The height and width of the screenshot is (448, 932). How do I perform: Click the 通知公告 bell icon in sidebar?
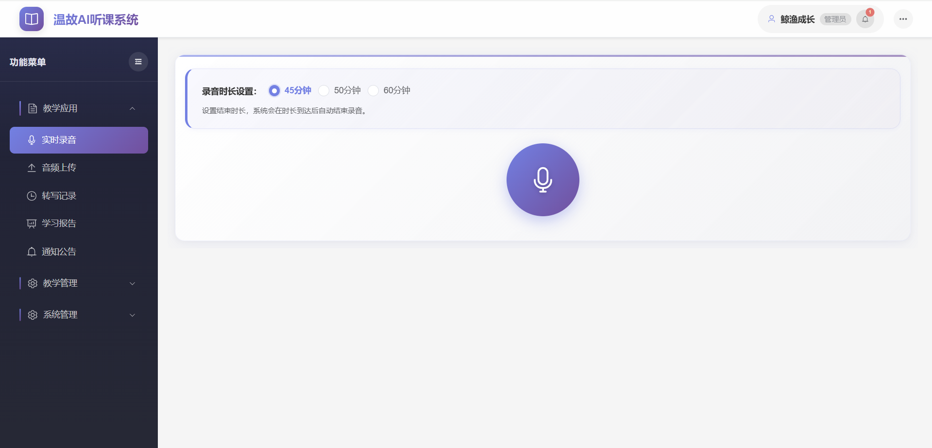32,252
